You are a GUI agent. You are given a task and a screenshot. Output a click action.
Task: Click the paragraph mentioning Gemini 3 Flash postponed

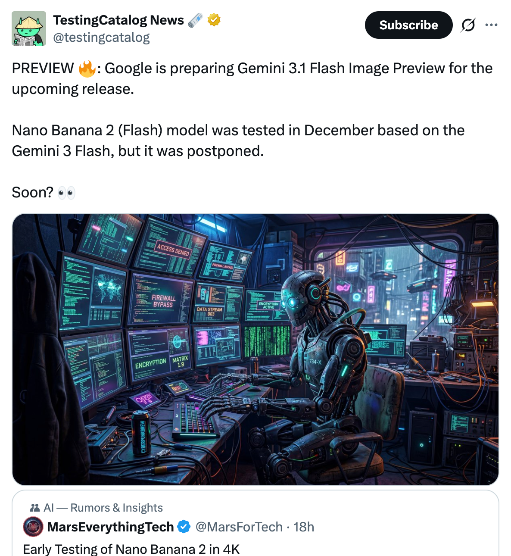(238, 141)
